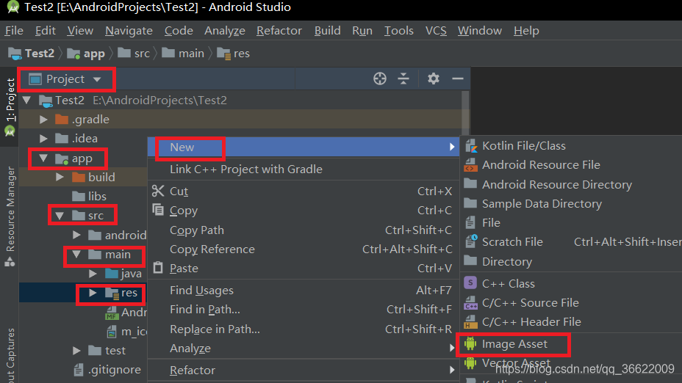Open the Analyze submenu in context menu
The height and width of the screenshot is (383, 682).
point(304,349)
